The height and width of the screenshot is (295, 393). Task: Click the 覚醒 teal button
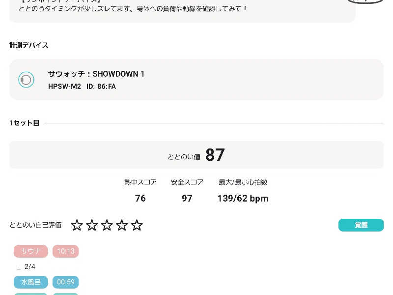tap(361, 225)
